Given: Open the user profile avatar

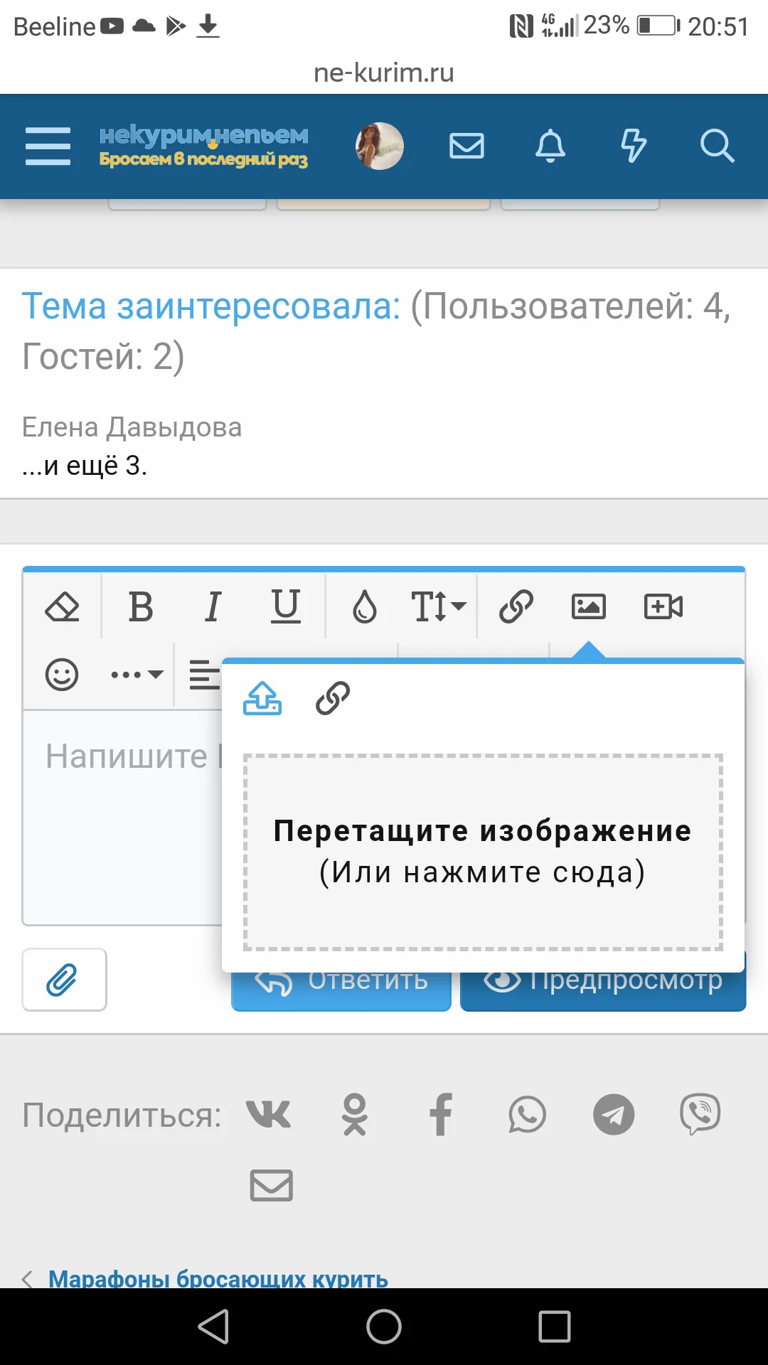Looking at the screenshot, I should (380, 146).
